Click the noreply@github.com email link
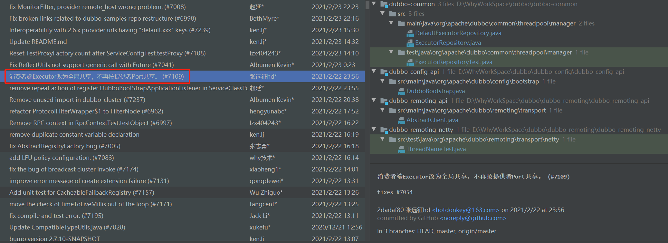Screen dimensions: 668x243 pos(473,218)
